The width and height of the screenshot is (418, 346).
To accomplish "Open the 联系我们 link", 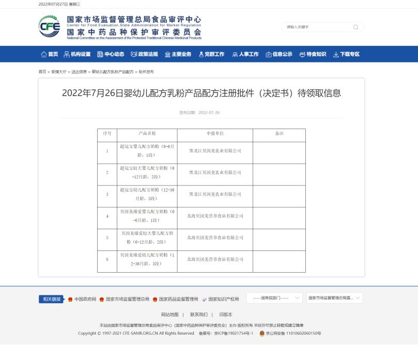I will (199, 314).
